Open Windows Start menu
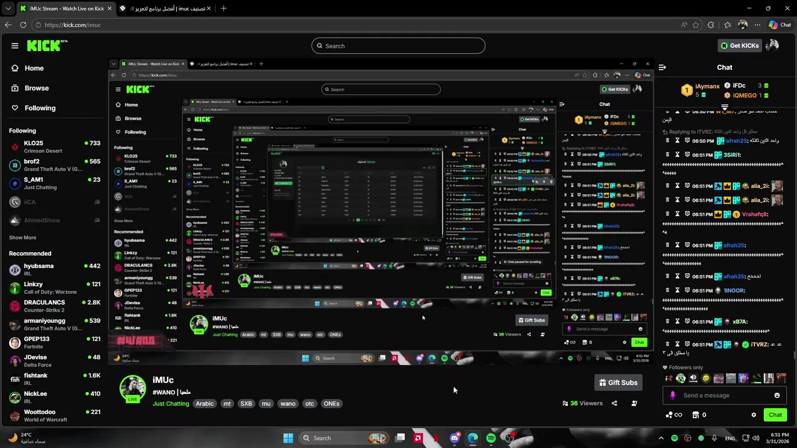Viewport: 797px width, 448px height. point(288,438)
